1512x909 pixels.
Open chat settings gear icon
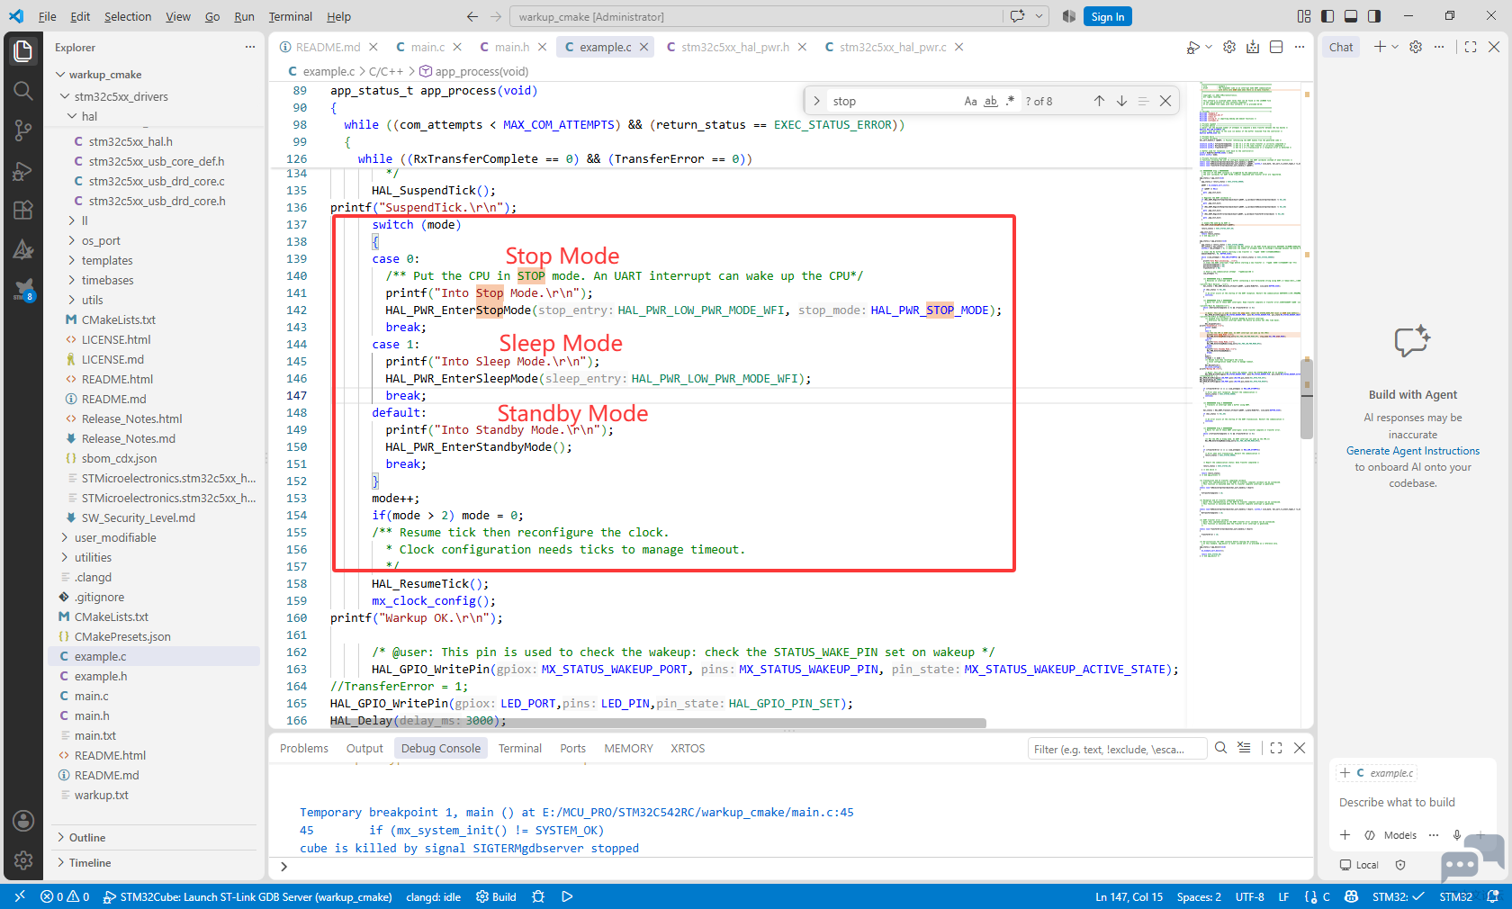click(x=1416, y=47)
